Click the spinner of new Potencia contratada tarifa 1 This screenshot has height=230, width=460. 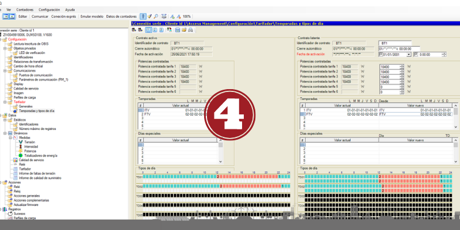402,67
